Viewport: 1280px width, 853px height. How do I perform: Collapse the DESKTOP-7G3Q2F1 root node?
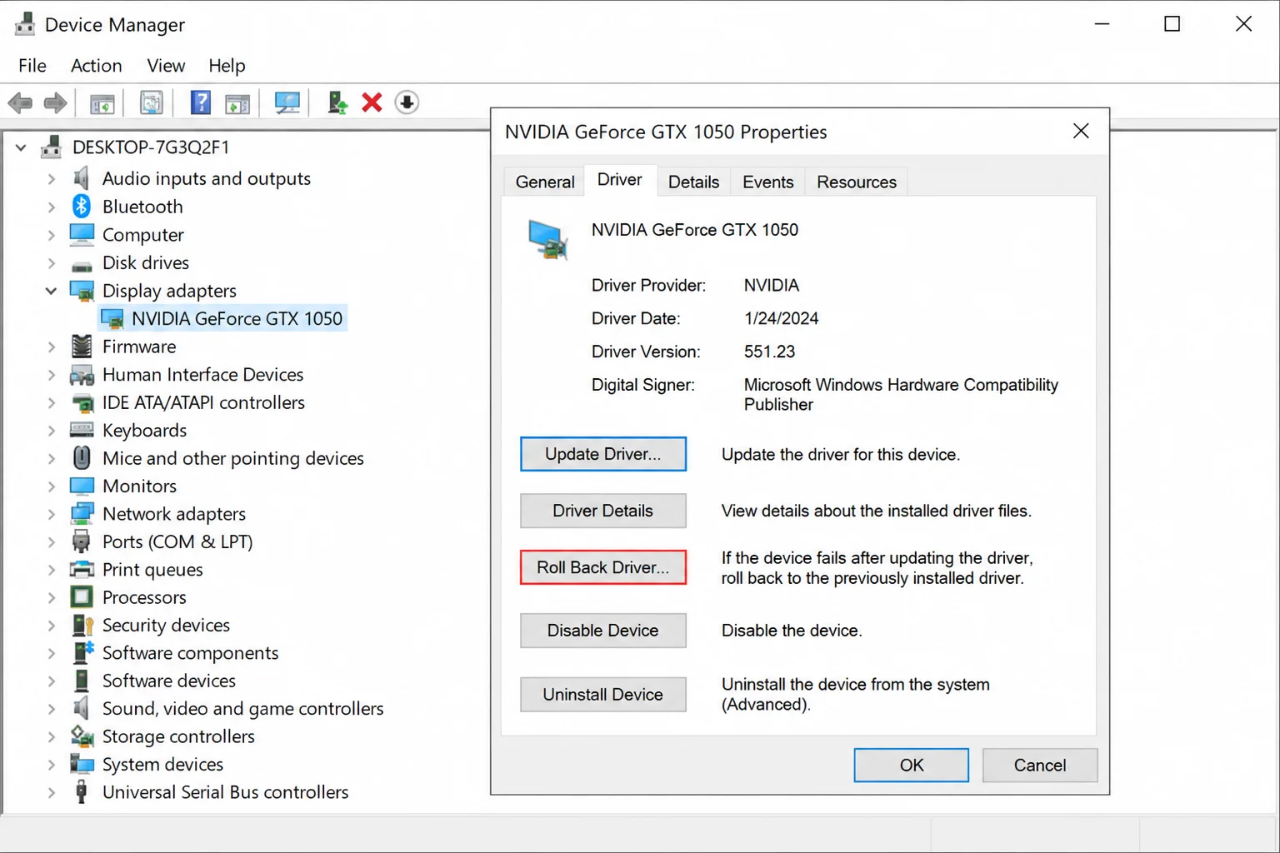tap(21, 147)
